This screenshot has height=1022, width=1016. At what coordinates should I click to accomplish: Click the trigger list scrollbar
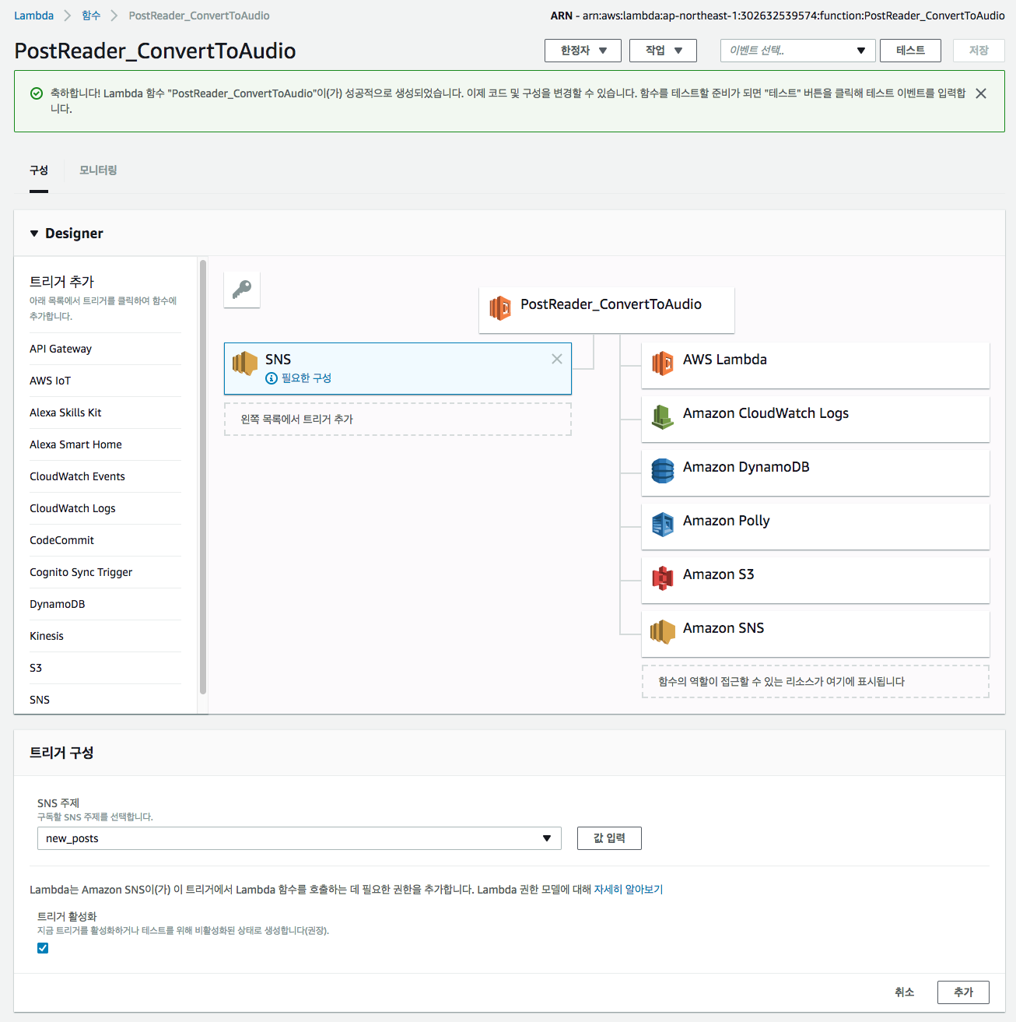point(203,476)
